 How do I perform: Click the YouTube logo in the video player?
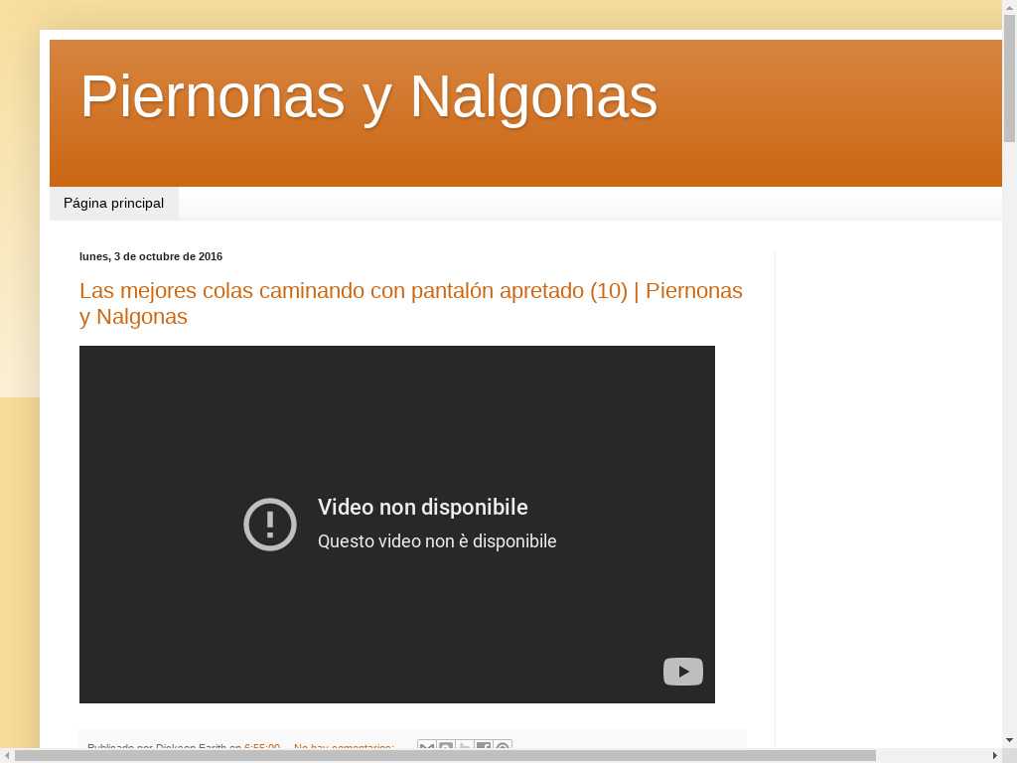pos(683,672)
